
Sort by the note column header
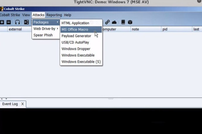pyautogui.click(x=146, y=29)
